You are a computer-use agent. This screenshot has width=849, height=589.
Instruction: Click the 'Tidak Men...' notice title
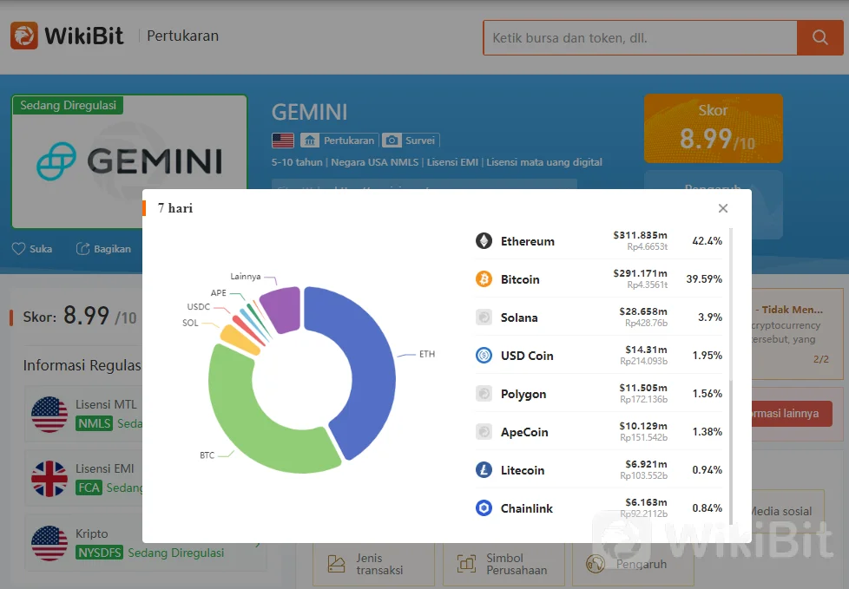793,310
